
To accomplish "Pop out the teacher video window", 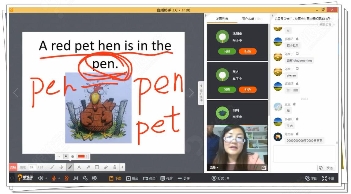I will click(264, 168).
